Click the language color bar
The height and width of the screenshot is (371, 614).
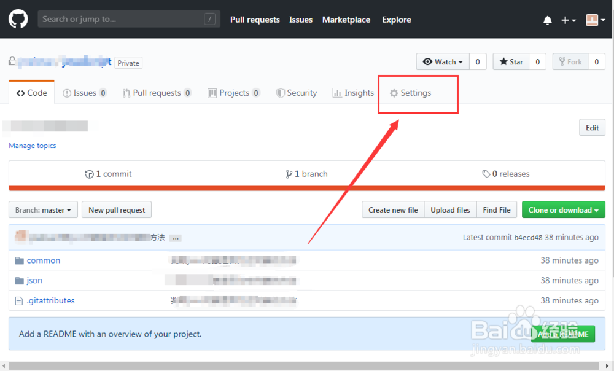(307, 189)
